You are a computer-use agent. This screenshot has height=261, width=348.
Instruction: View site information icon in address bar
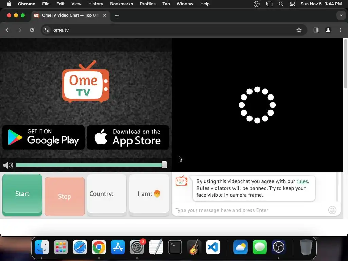click(x=46, y=30)
